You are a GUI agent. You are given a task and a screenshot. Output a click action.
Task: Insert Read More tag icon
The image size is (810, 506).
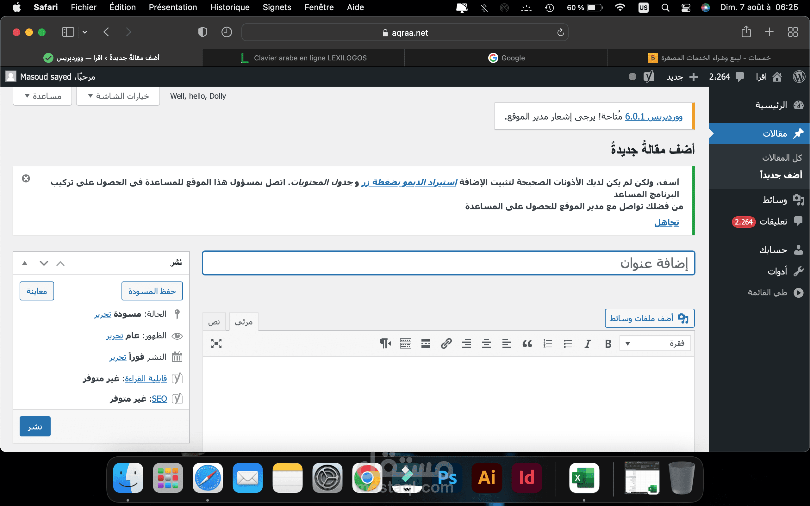click(426, 344)
